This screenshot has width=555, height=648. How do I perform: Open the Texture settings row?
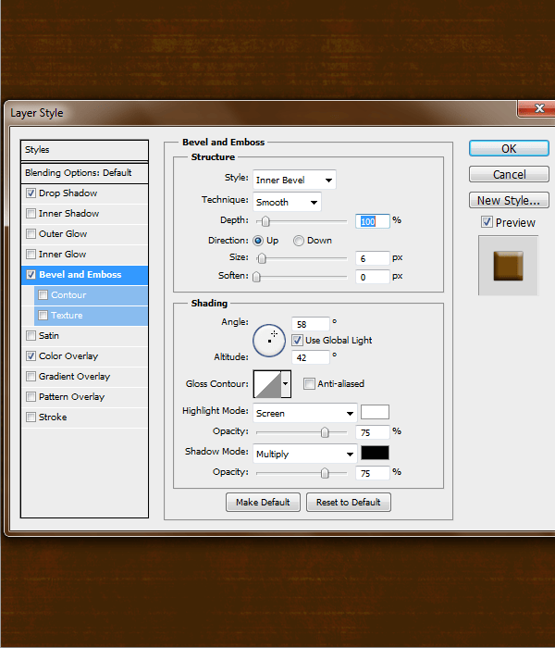[x=91, y=315]
